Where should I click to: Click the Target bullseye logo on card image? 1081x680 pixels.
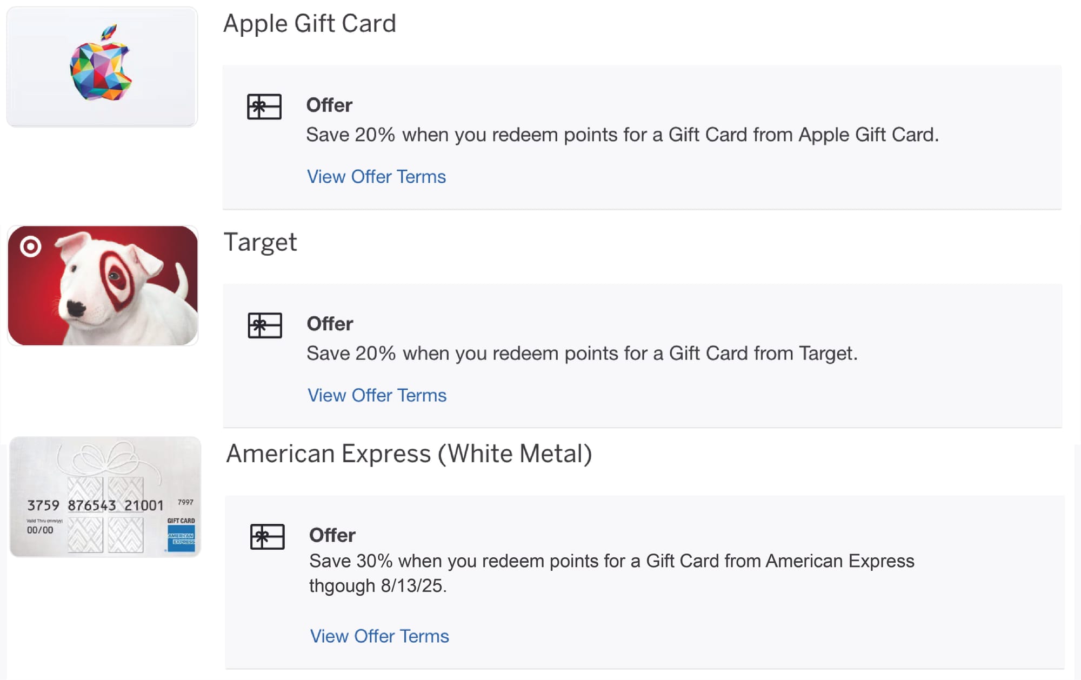point(31,246)
